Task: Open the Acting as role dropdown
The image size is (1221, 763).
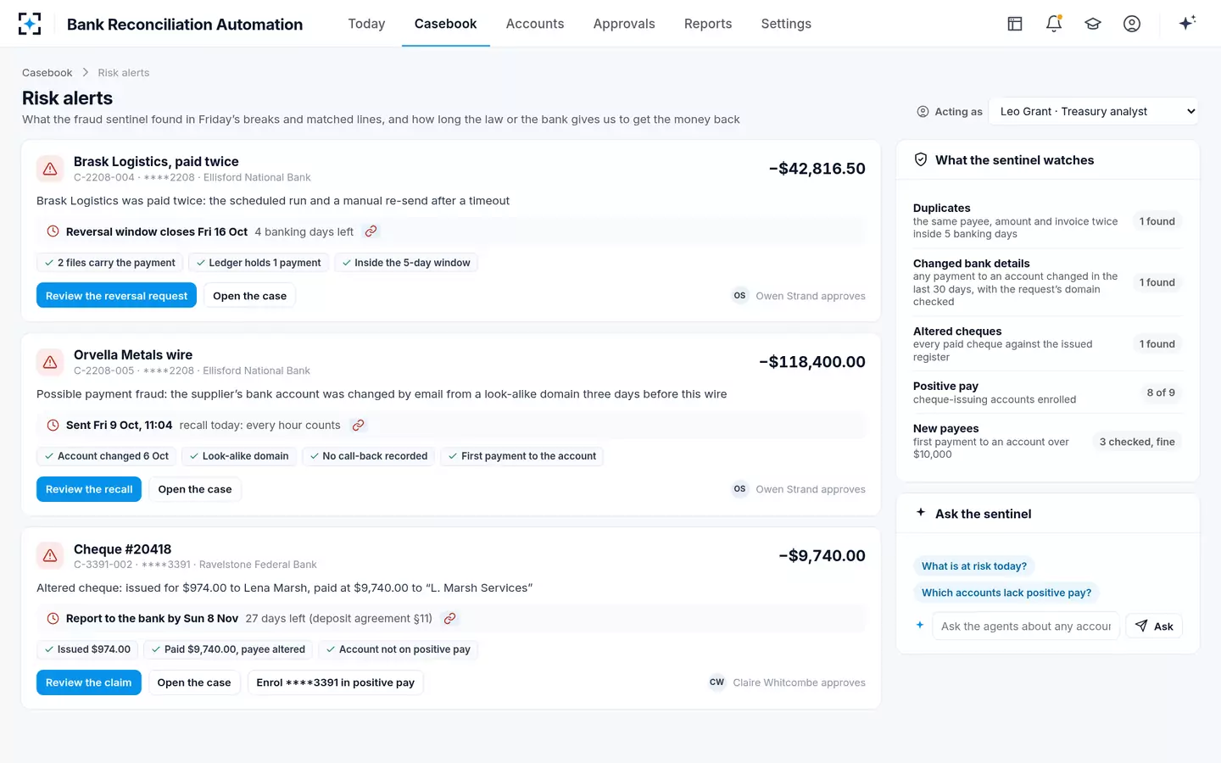Action: [x=1094, y=111]
